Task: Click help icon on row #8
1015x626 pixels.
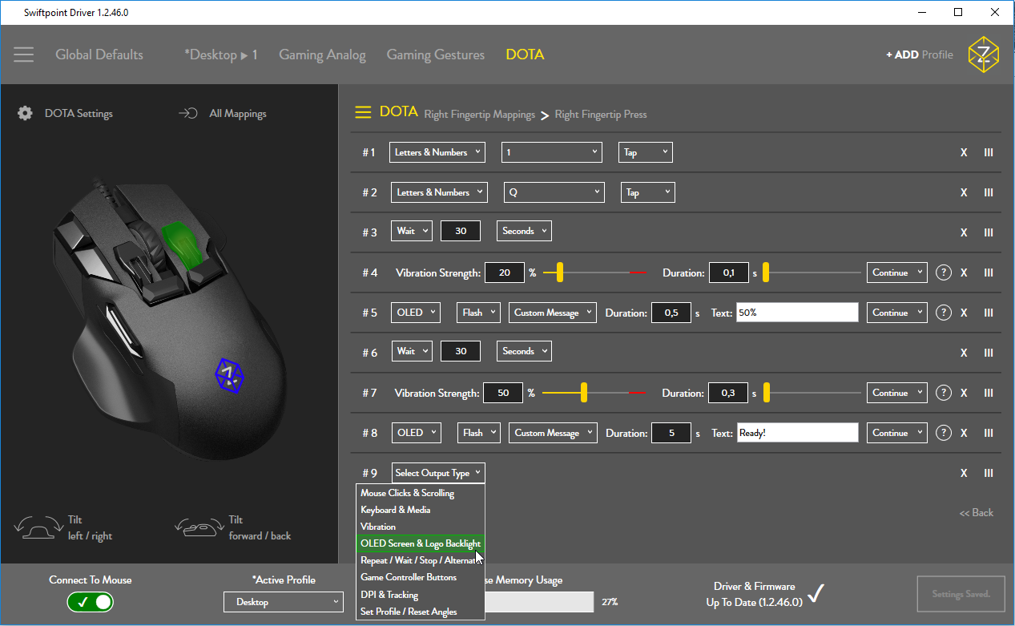Action: [x=944, y=433]
